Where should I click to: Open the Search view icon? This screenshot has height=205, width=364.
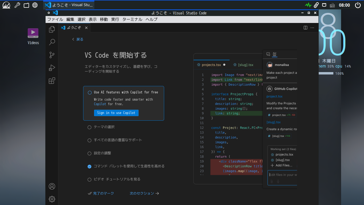(x=52, y=42)
